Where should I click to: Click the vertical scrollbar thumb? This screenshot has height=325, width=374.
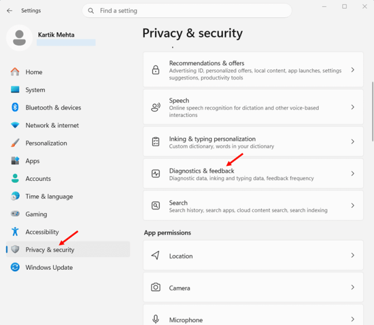(373, 111)
